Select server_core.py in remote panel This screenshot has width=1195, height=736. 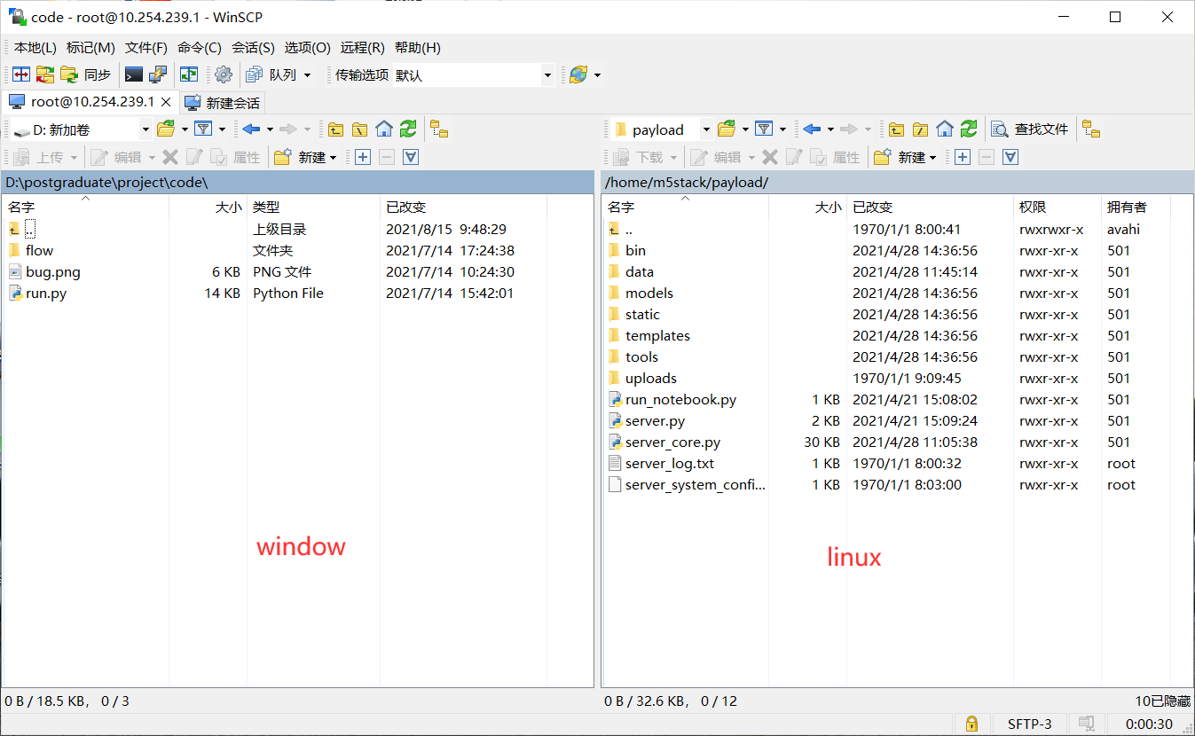pyautogui.click(x=672, y=442)
